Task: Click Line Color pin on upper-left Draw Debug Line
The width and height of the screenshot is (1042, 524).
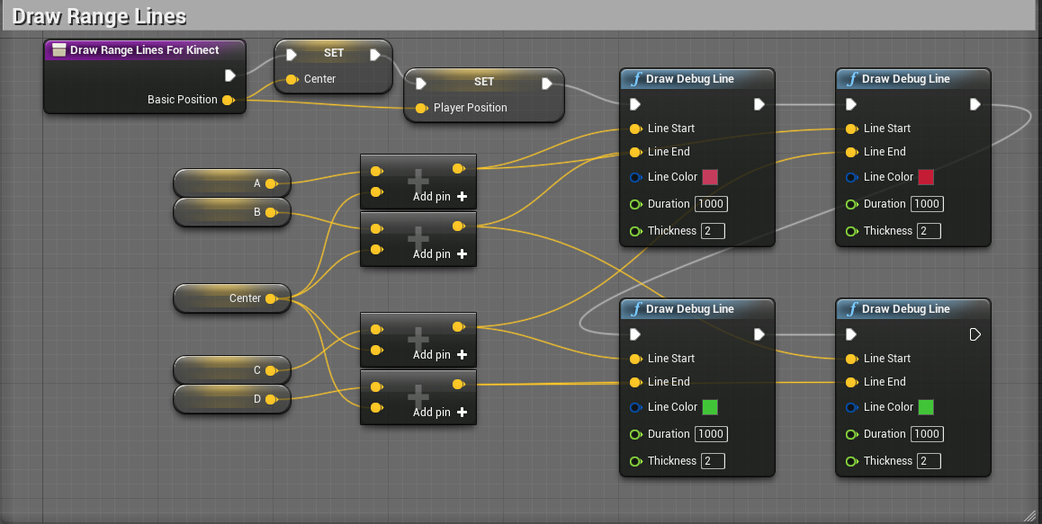Action: click(x=635, y=177)
